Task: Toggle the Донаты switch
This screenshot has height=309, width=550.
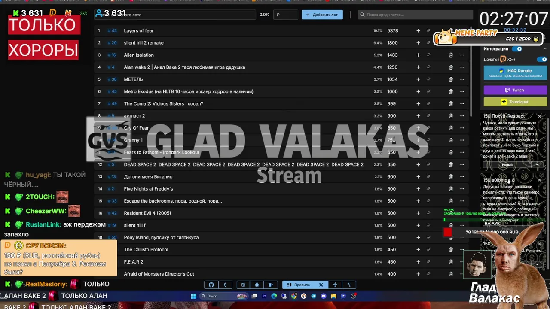Action: point(542,59)
